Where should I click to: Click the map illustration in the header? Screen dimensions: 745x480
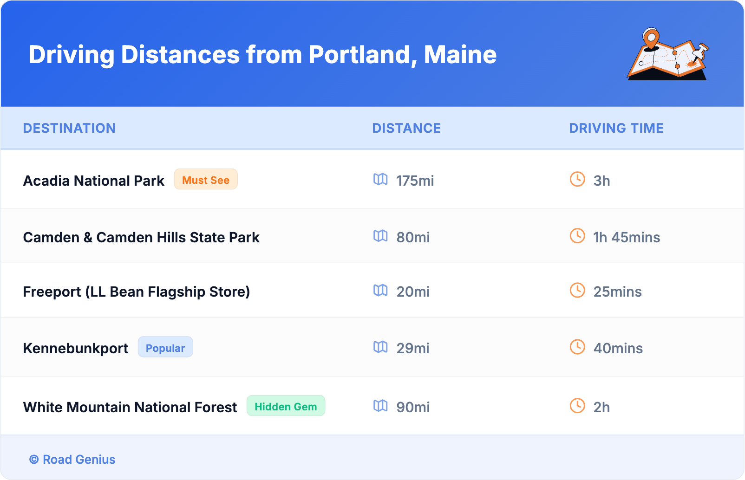(667, 54)
